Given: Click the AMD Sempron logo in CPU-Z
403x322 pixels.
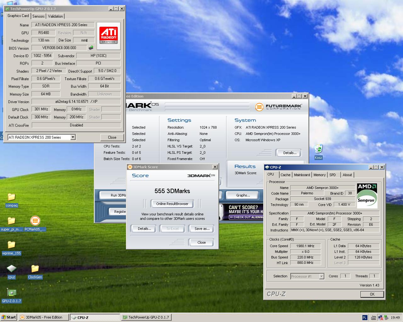Looking at the screenshot, I should pyautogui.click(x=367, y=196).
